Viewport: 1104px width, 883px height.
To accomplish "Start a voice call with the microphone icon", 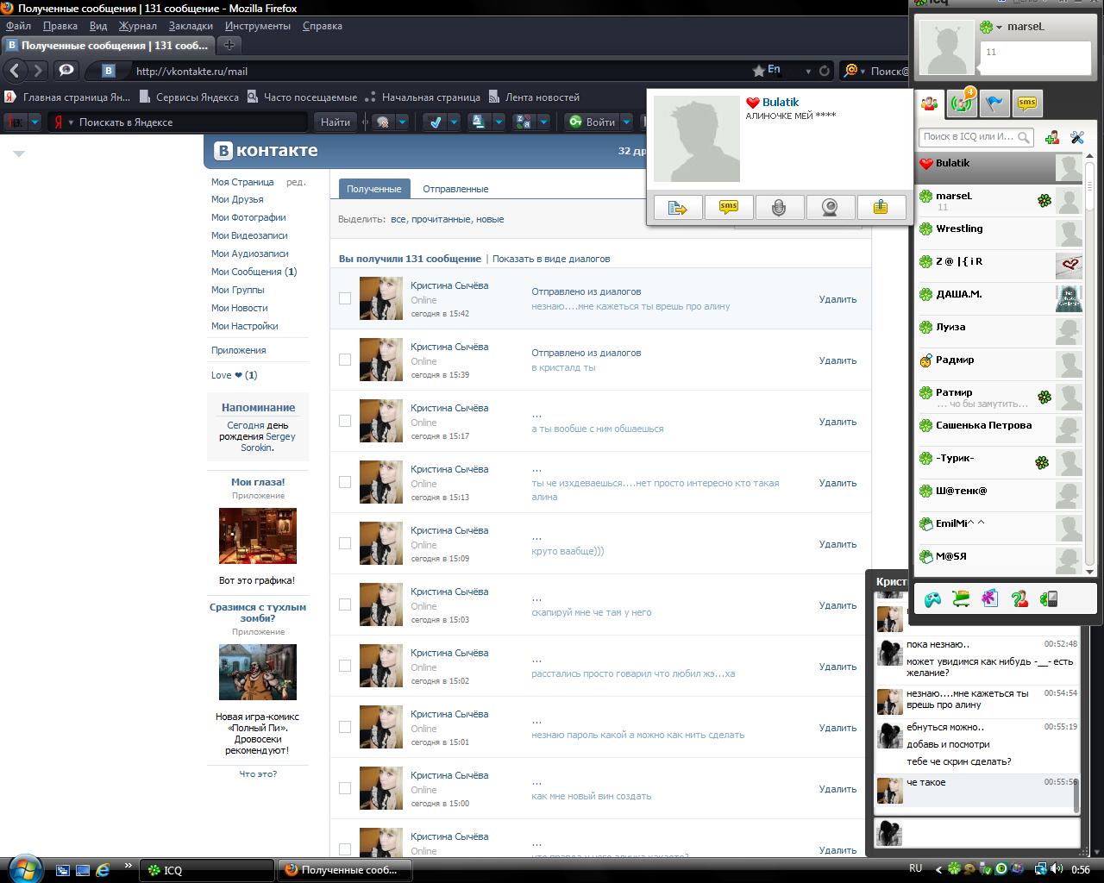I will 779,207.
